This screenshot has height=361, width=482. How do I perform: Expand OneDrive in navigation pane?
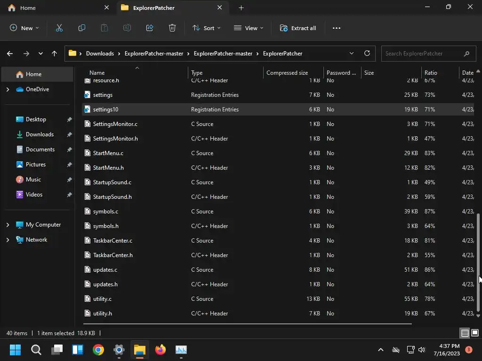pyautogui.click(x=8, y=89)
